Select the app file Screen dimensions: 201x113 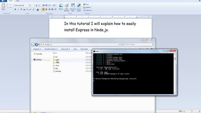[x=55, y=68]
